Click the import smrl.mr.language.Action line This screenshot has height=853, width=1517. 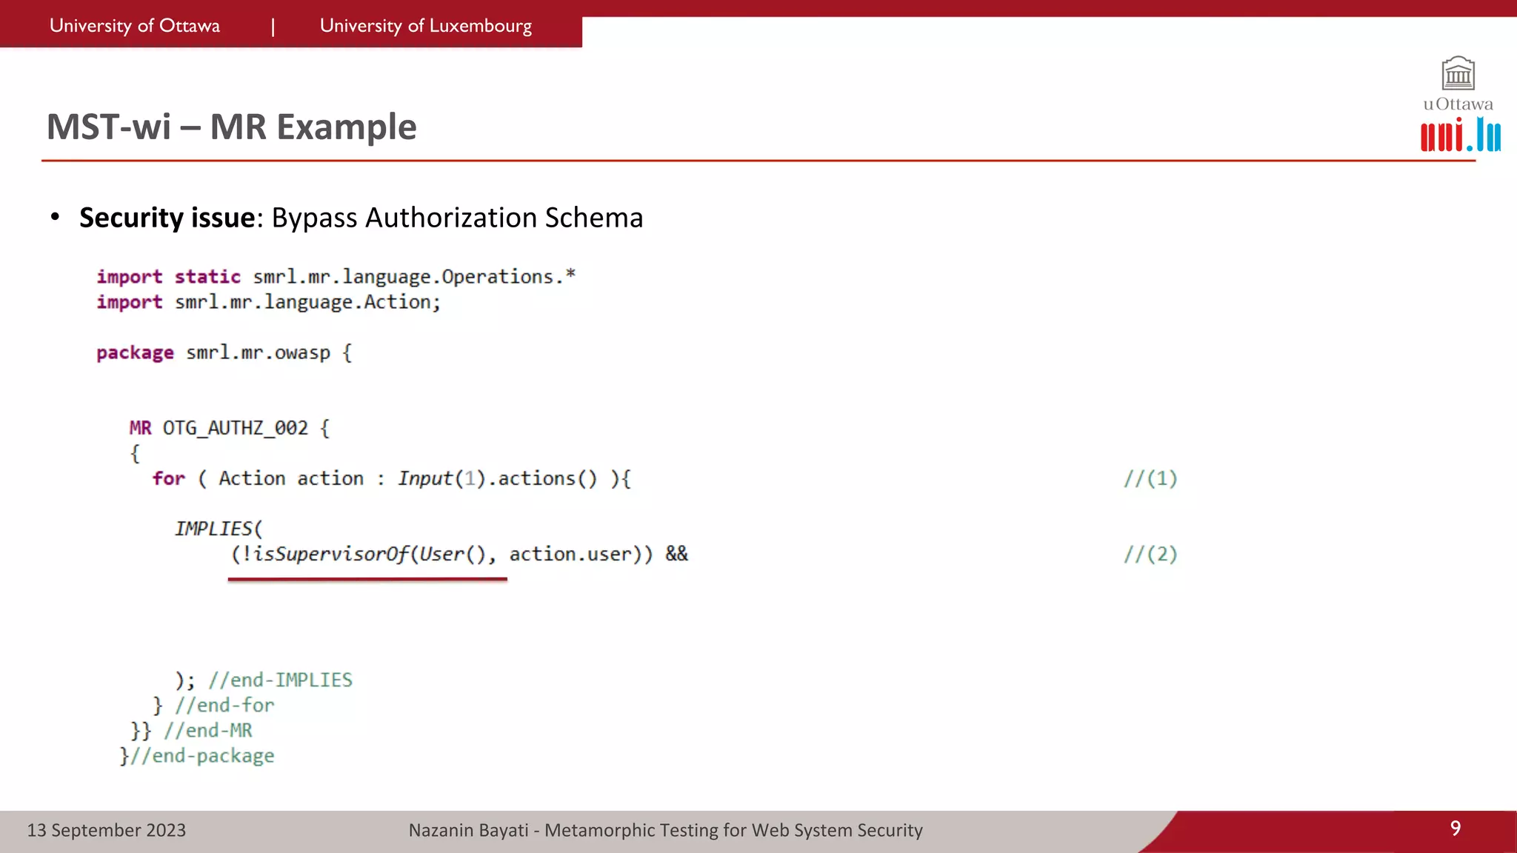pos(268,302)
